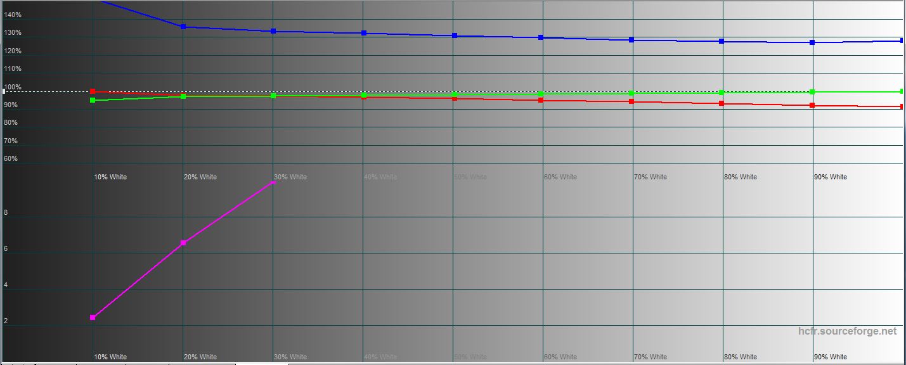Image resolution: width=906 pixels, height=365 pixels.
Task: Click the 2 label on the lower chart axis
Action: click(6, 321)
